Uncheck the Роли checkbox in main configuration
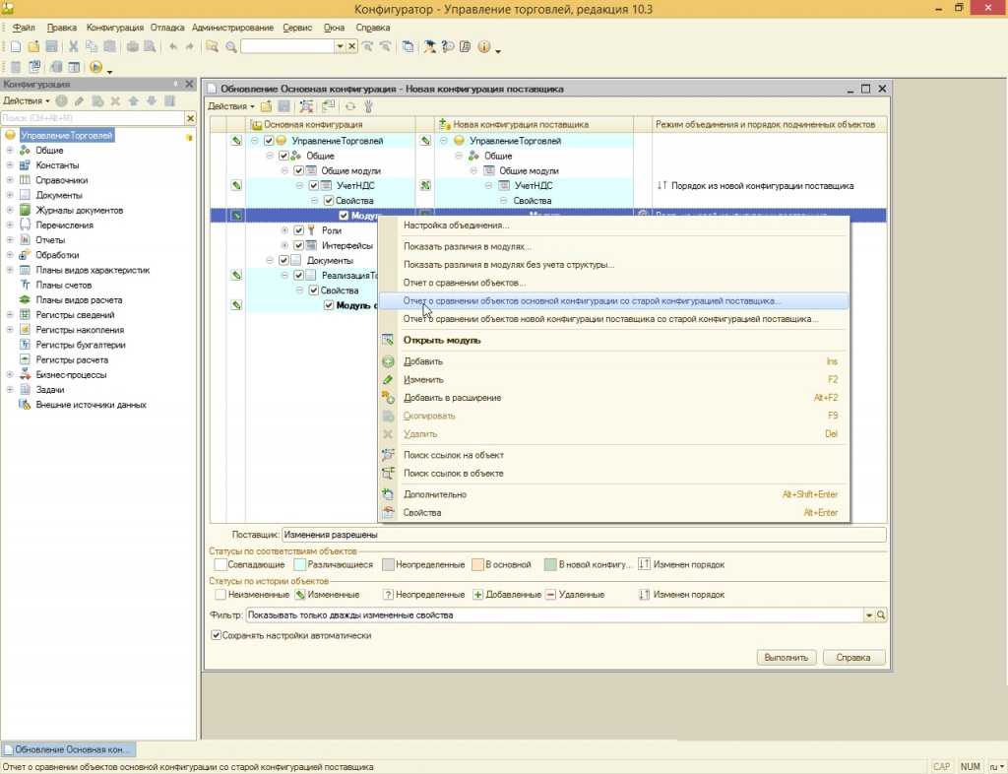Screen dimensions: 1008x774 pyautogui.click(x=298, y=230)
